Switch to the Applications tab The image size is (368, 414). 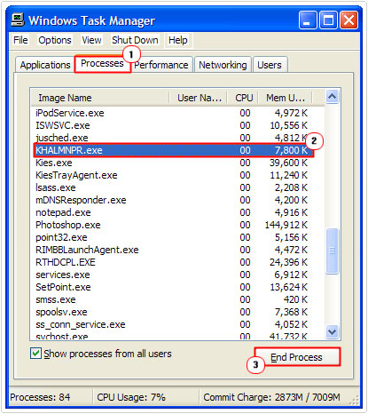coord(45,65)
